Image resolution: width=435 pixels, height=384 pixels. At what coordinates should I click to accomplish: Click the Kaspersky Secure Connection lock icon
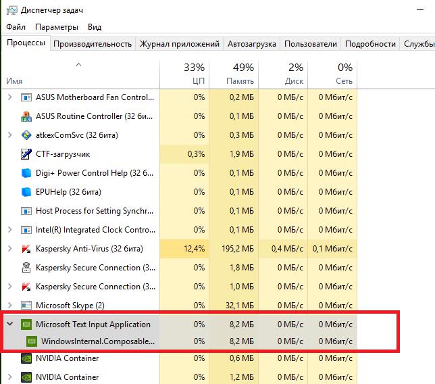[x=26, y=268]
